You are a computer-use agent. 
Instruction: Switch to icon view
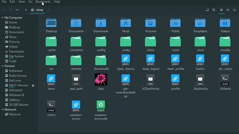[x=221, y=10]
